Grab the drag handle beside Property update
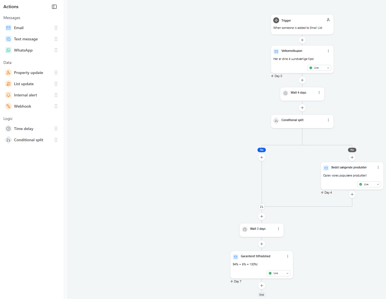 pyautogui.click(x=56, y=73)
